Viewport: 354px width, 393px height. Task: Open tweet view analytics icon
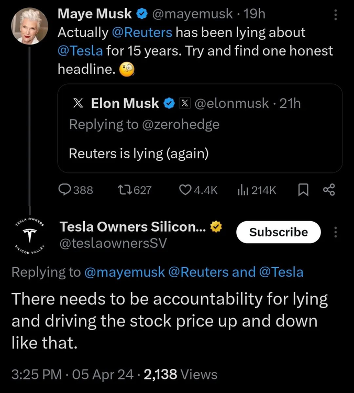click(243, 190)
